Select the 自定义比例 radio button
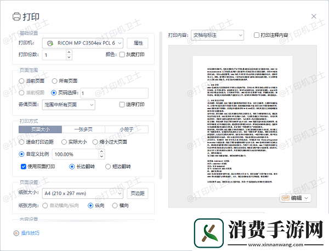Image resolution: width=329 pixels, height=251 pixels. (21, 154)
